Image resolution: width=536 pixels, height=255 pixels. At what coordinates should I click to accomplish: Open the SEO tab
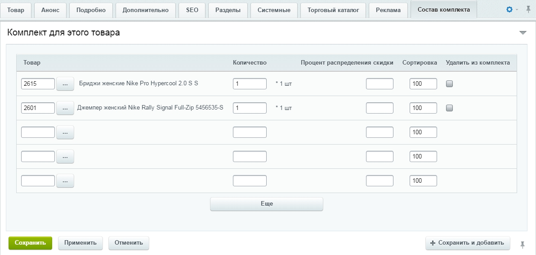tap(192, 10)
